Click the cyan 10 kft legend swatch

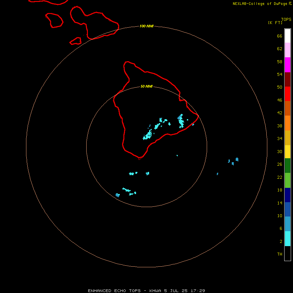tap(287, 239)
